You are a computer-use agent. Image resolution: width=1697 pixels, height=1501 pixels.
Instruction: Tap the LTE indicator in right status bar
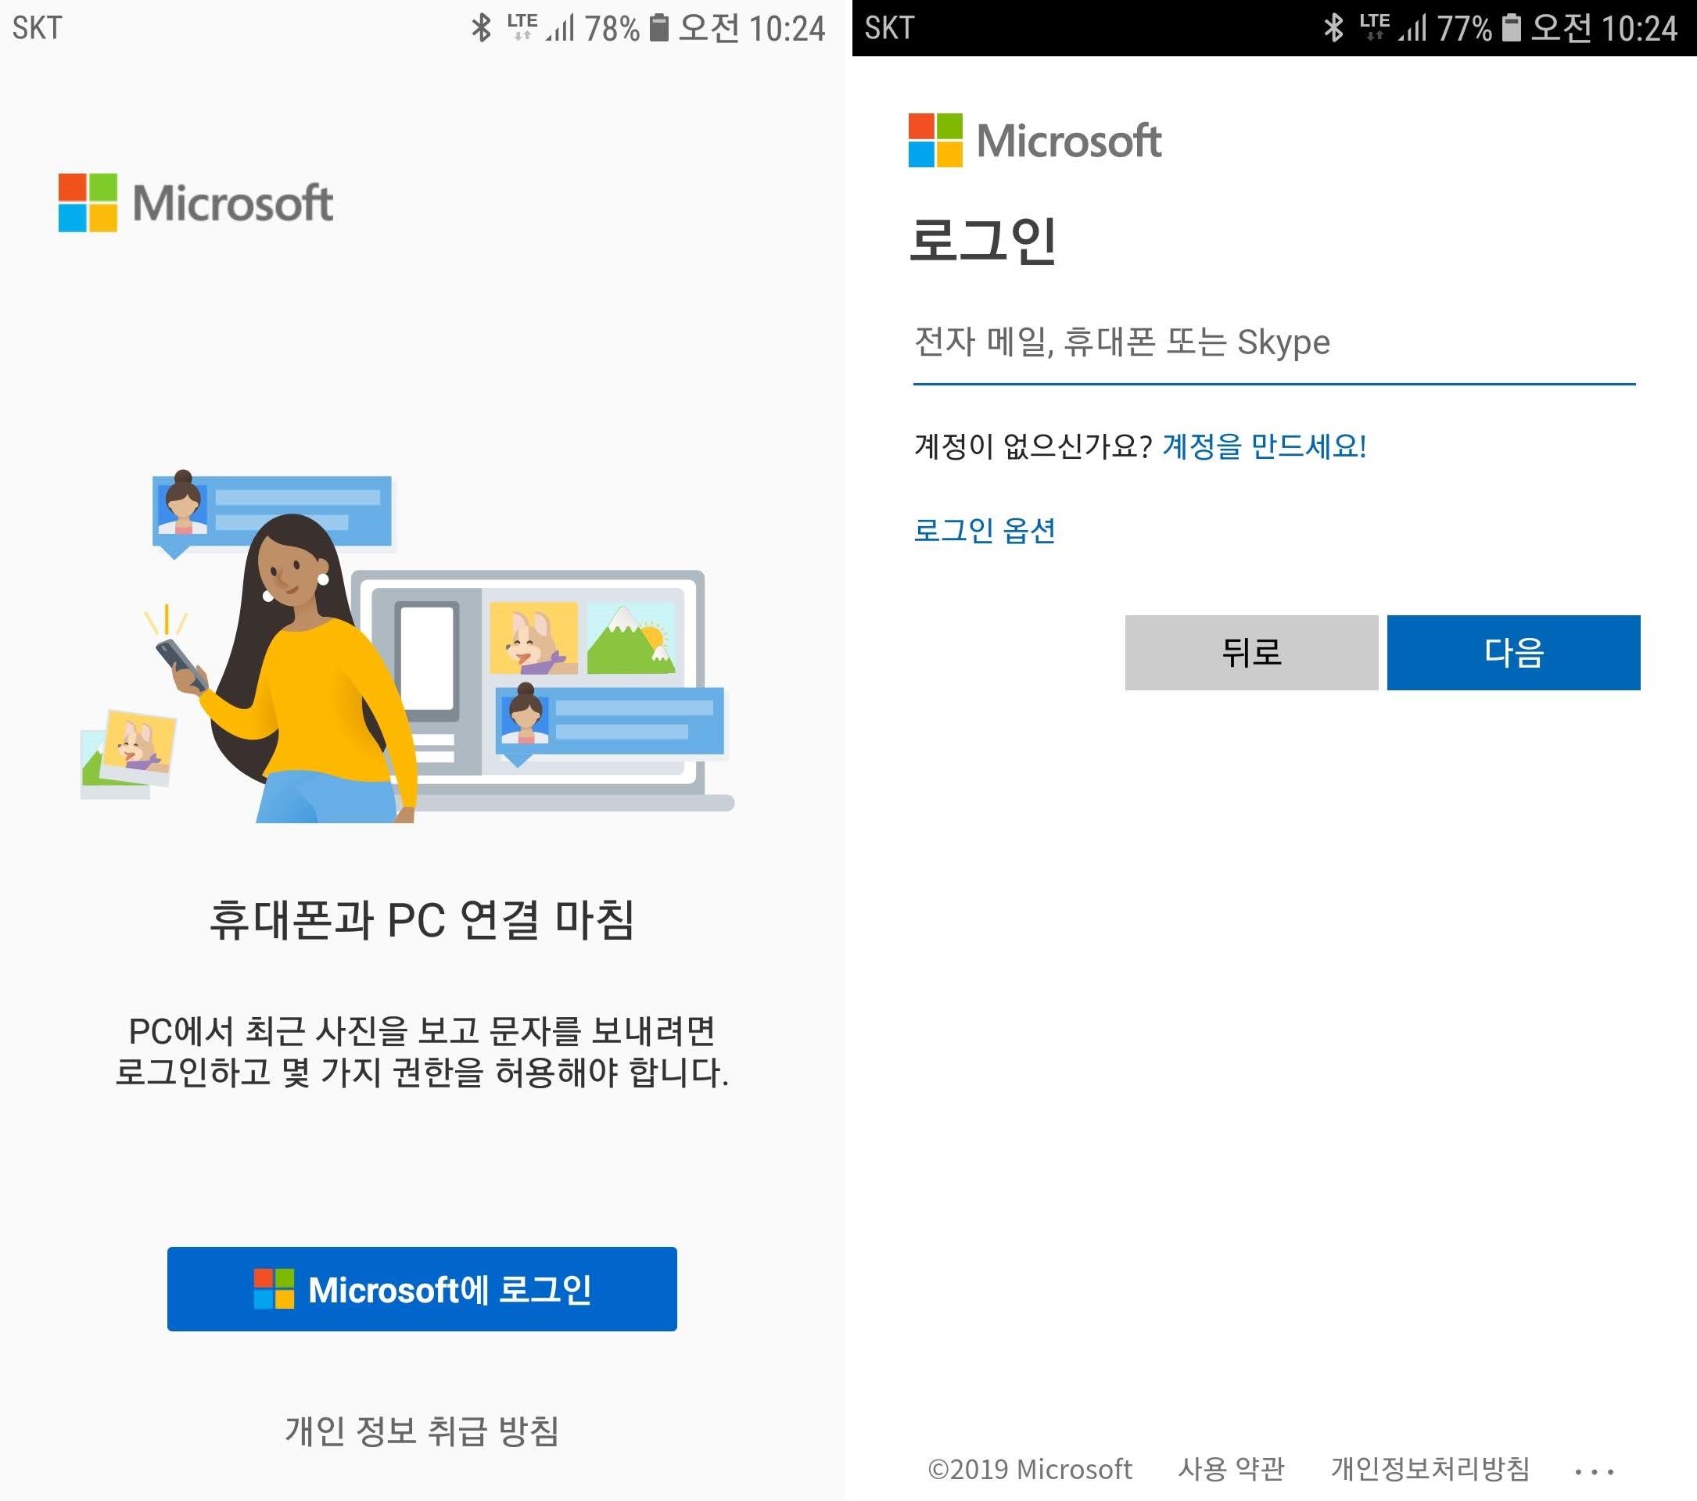(x=1374, y=26)
